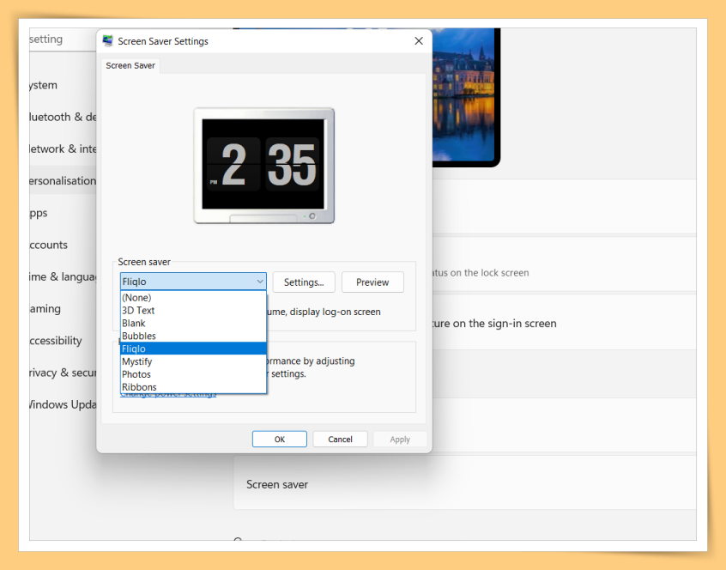This screenshot has height=570, width=726.
Task: Select Bubbles screen saver entry
Action: pos(193,336)
